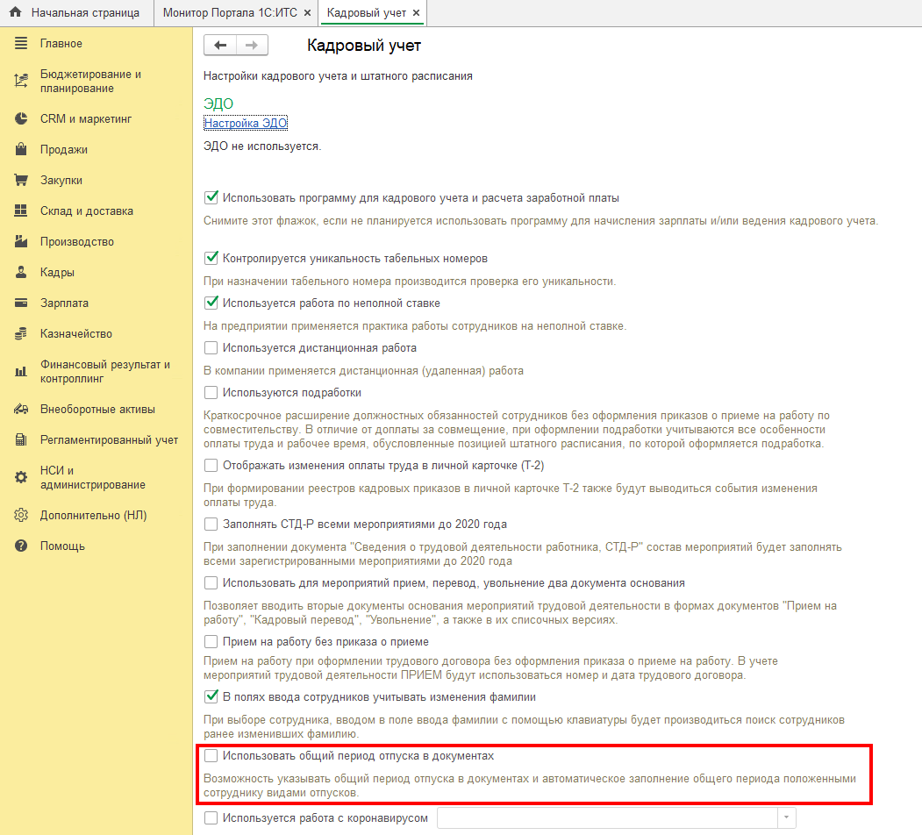Check Отображать изменения оплаты труда (Т-2)
The height and width of the screenshot is (835, 922).
(211, 465)
